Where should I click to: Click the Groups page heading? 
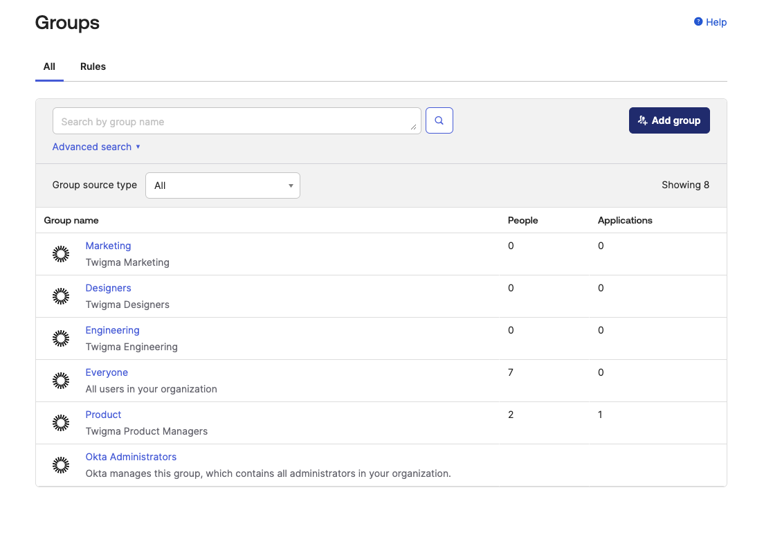(x=67, y=23)
